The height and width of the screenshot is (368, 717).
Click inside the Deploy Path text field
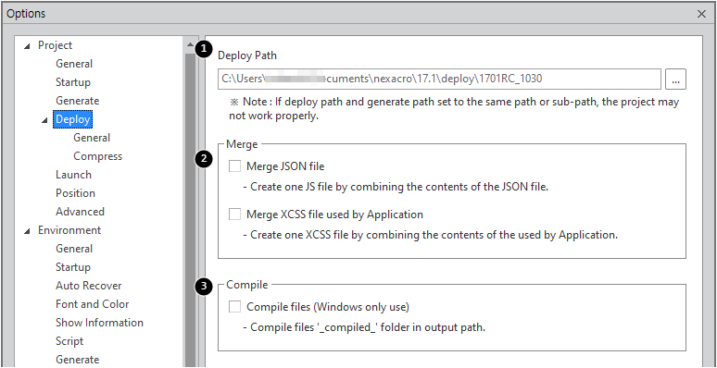(x=439, y=80)
